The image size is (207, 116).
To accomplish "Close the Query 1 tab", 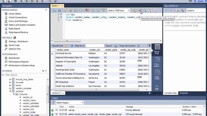I will (x=62, y=6).
